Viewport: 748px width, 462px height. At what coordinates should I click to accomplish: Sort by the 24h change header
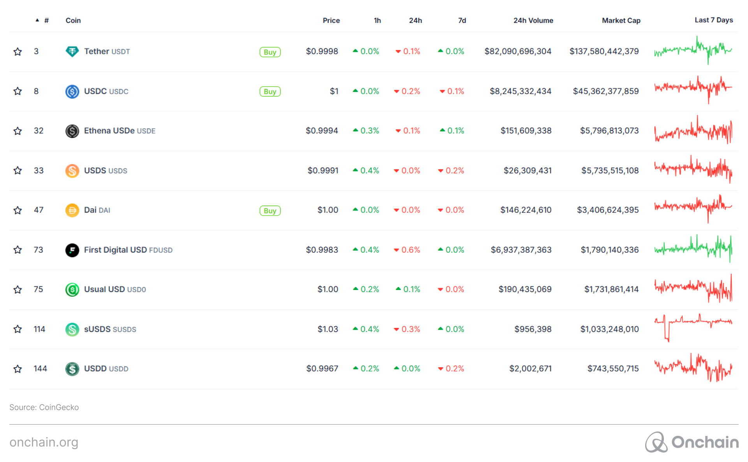(415, 20)
